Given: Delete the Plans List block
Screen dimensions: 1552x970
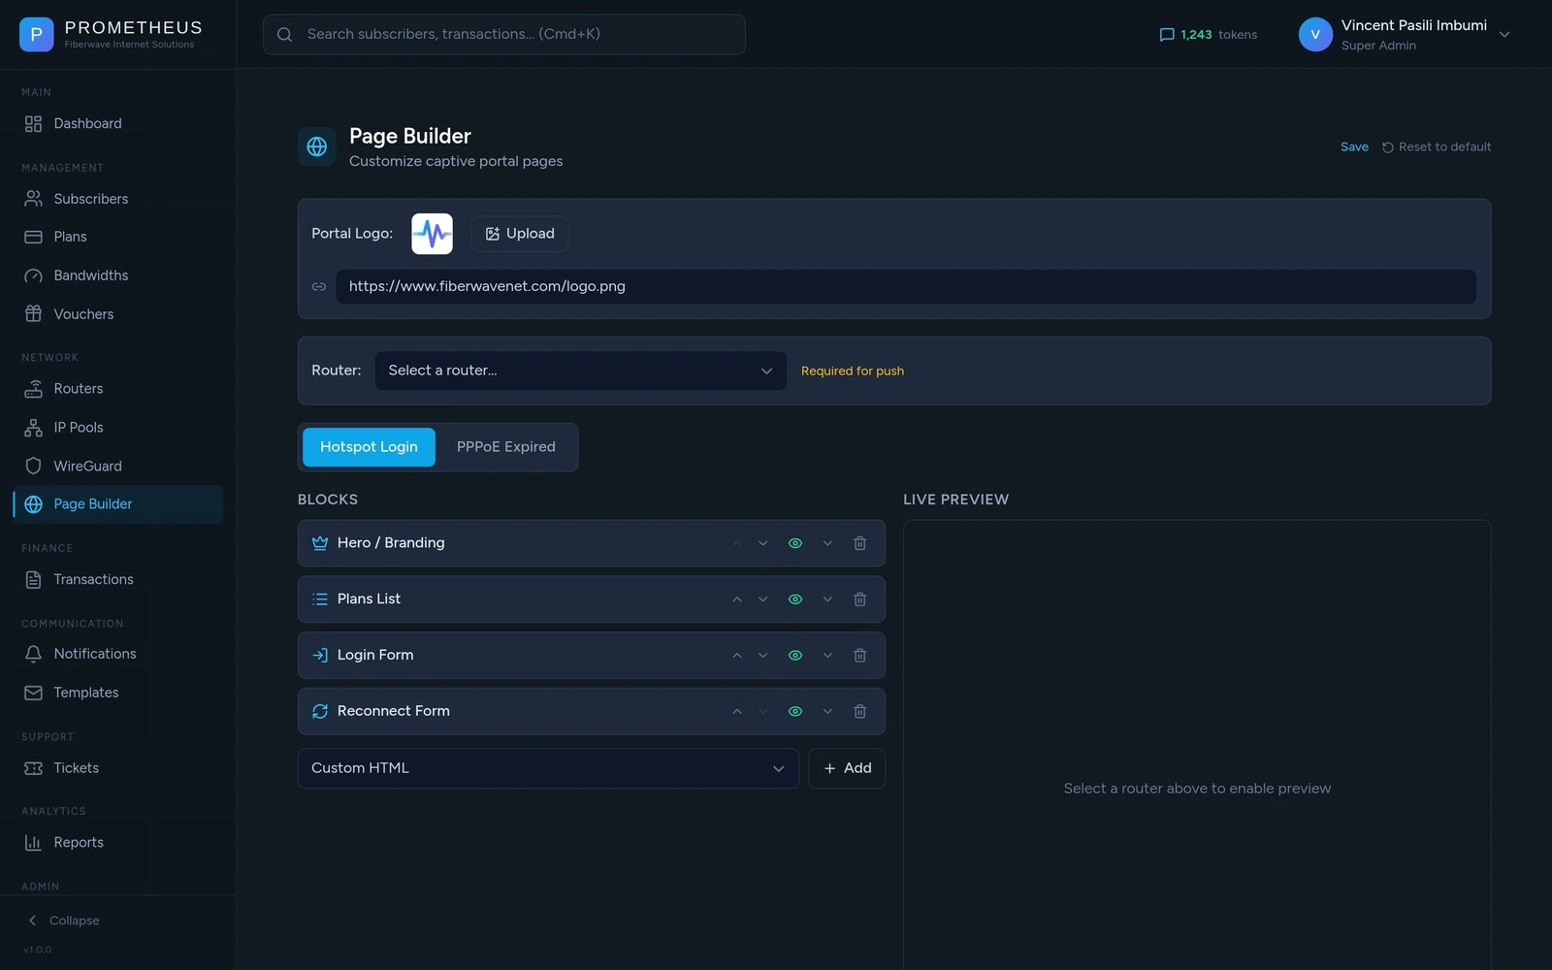Looking at the screenshot, I should tap(859, 599).
